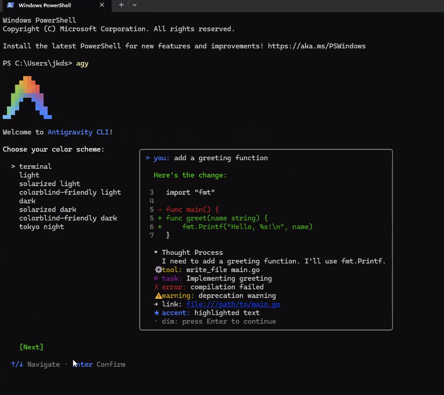Click the red X error icon
The image size is (444, 395).
click(156, 287)
